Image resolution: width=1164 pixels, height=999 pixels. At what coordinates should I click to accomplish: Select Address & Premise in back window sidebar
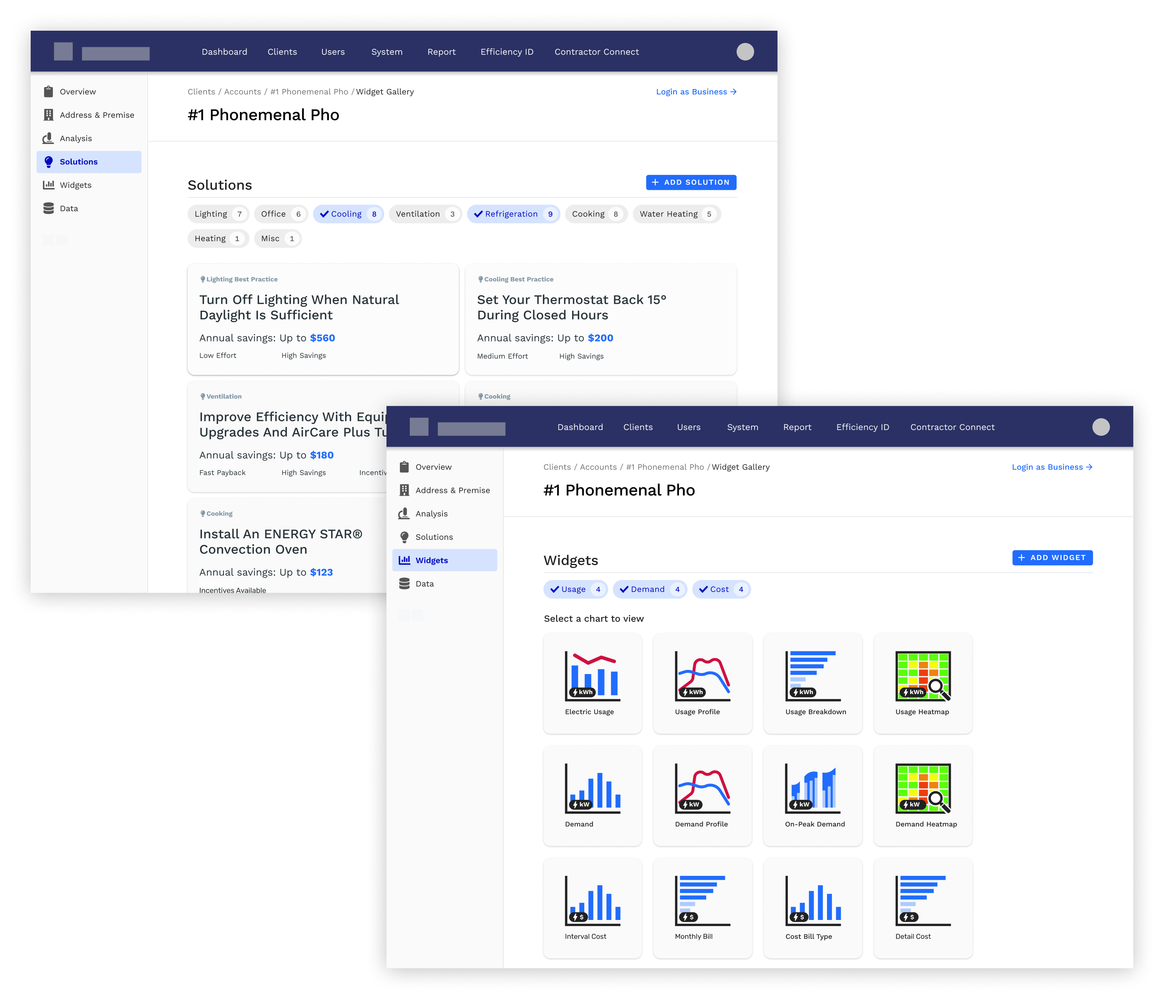(89, 115)
